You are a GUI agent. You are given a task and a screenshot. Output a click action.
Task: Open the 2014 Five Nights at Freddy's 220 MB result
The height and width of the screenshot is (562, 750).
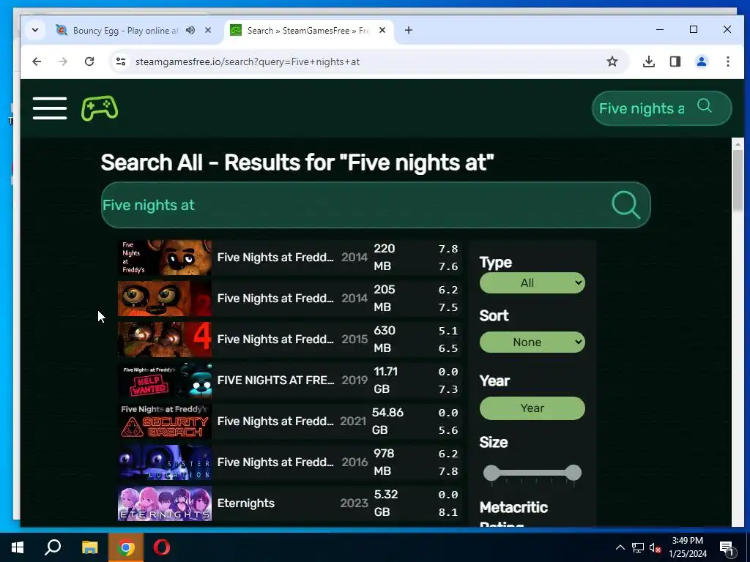(289, 258)
